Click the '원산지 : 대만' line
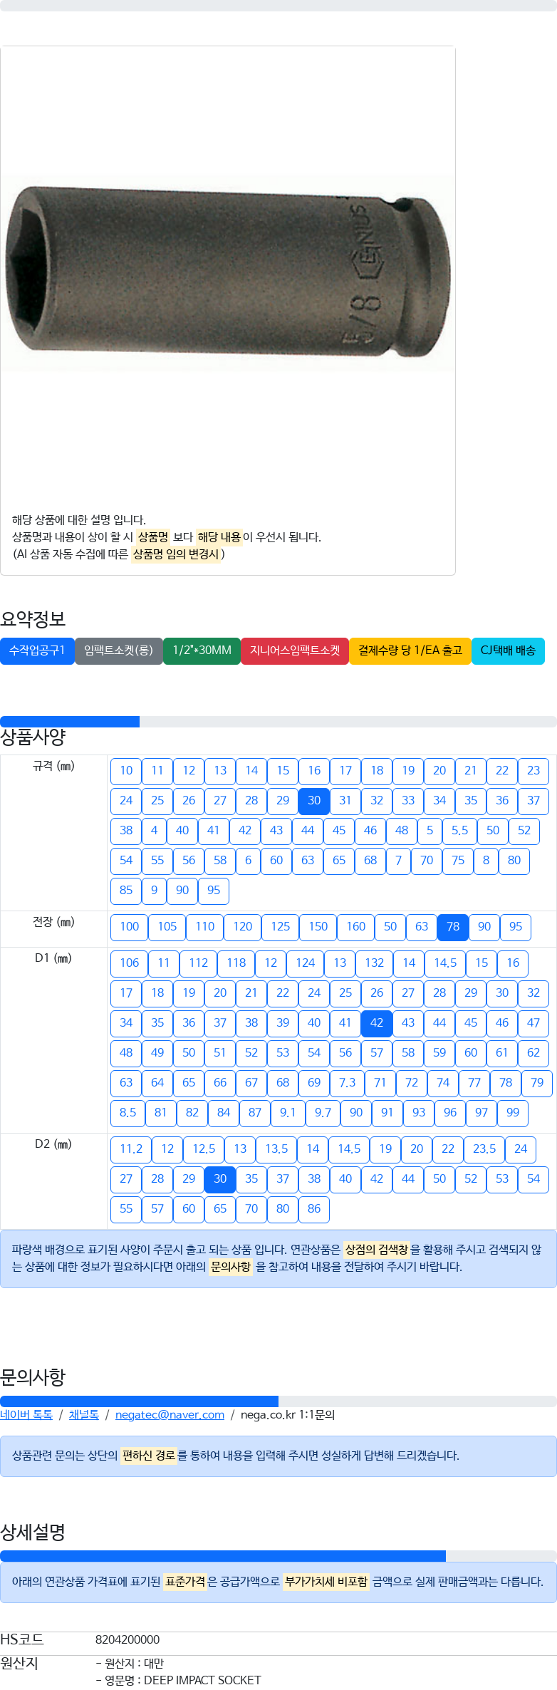 pos(130,1664)
